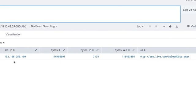The width and height of the screenshot is (196, 110).
Task: Pause the running search job
Action: tap(150, 27)
